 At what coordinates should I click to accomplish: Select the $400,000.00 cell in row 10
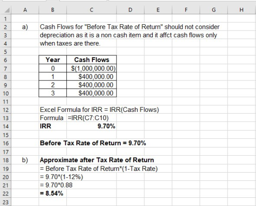pyautogui.click(x=91, y=93)
